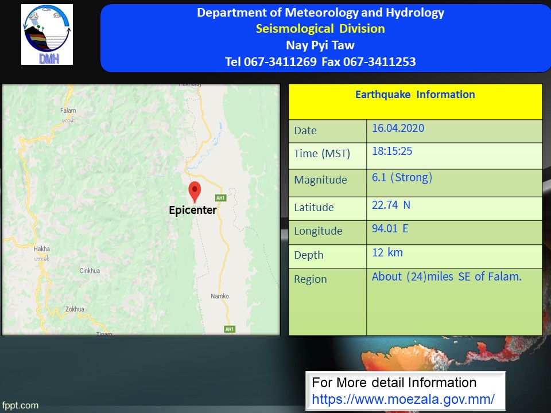Click the AH1 highway shield beside the epicenter
The image size is (551, 413).
point(222,198)
